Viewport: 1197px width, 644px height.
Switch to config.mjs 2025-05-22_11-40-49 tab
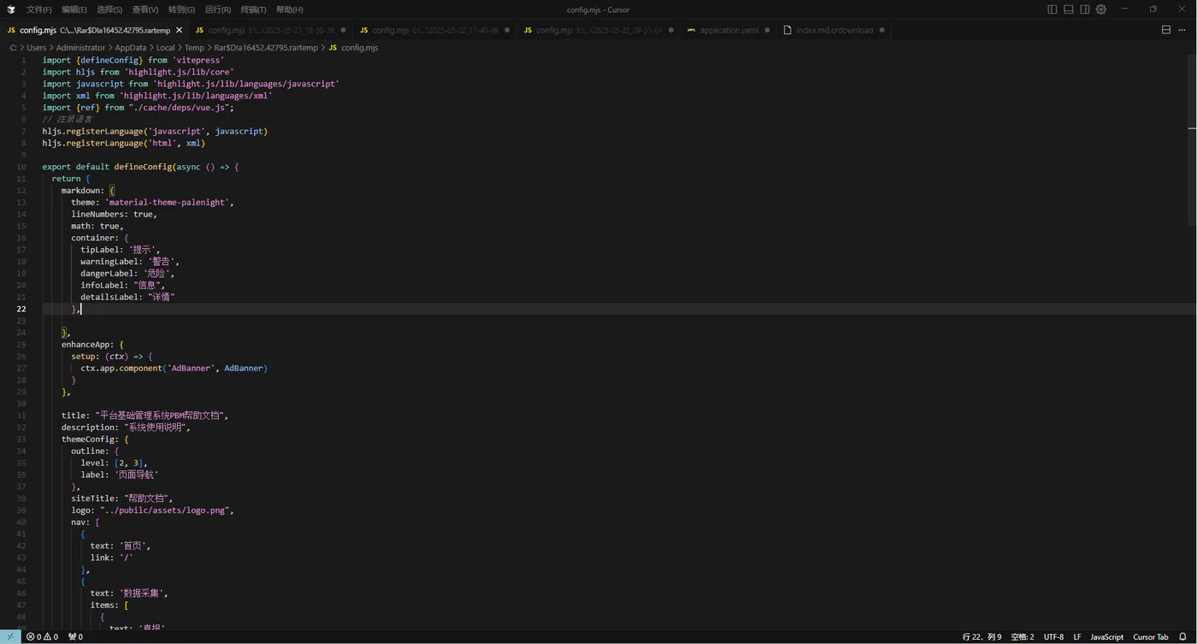434,30
